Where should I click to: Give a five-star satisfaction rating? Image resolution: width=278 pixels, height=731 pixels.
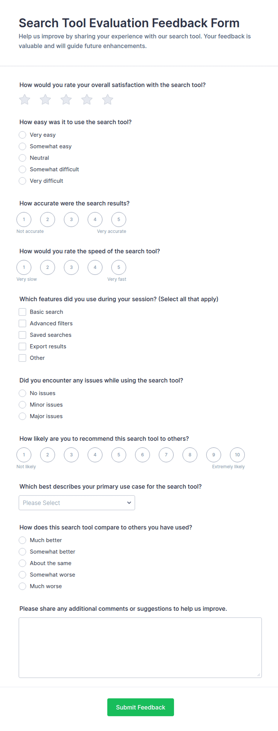pyautogui.click(x=108, y=99)
